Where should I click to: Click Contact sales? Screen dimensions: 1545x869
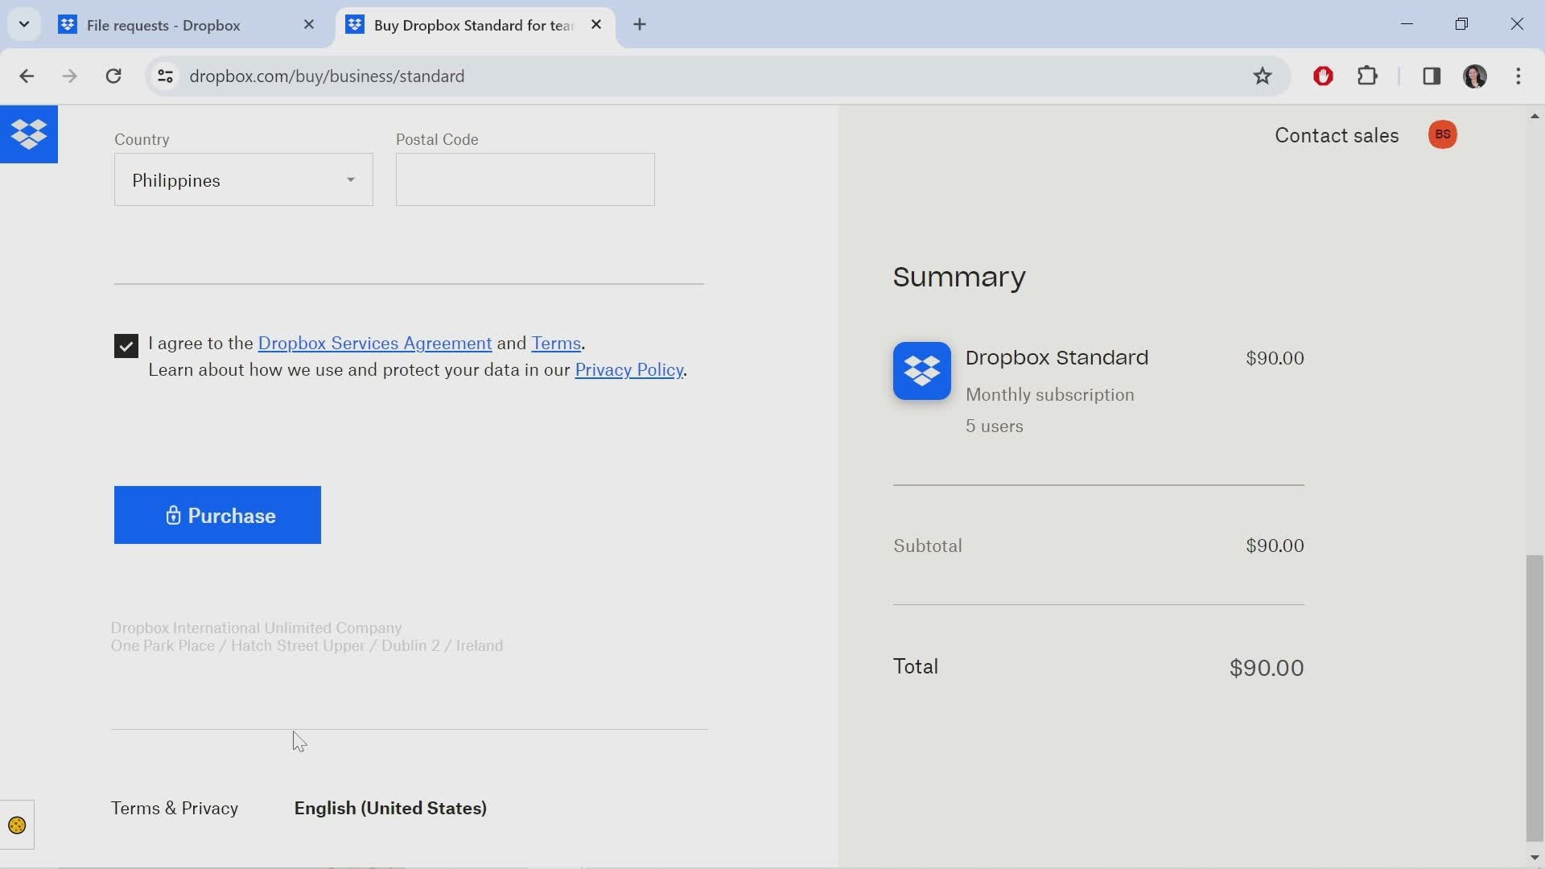click(x=1337, y=135)
